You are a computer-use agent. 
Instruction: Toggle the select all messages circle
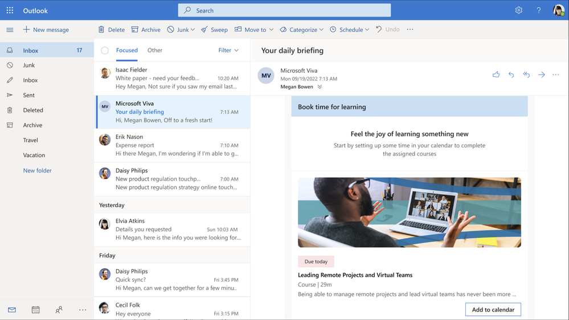[x=105, y=51]
